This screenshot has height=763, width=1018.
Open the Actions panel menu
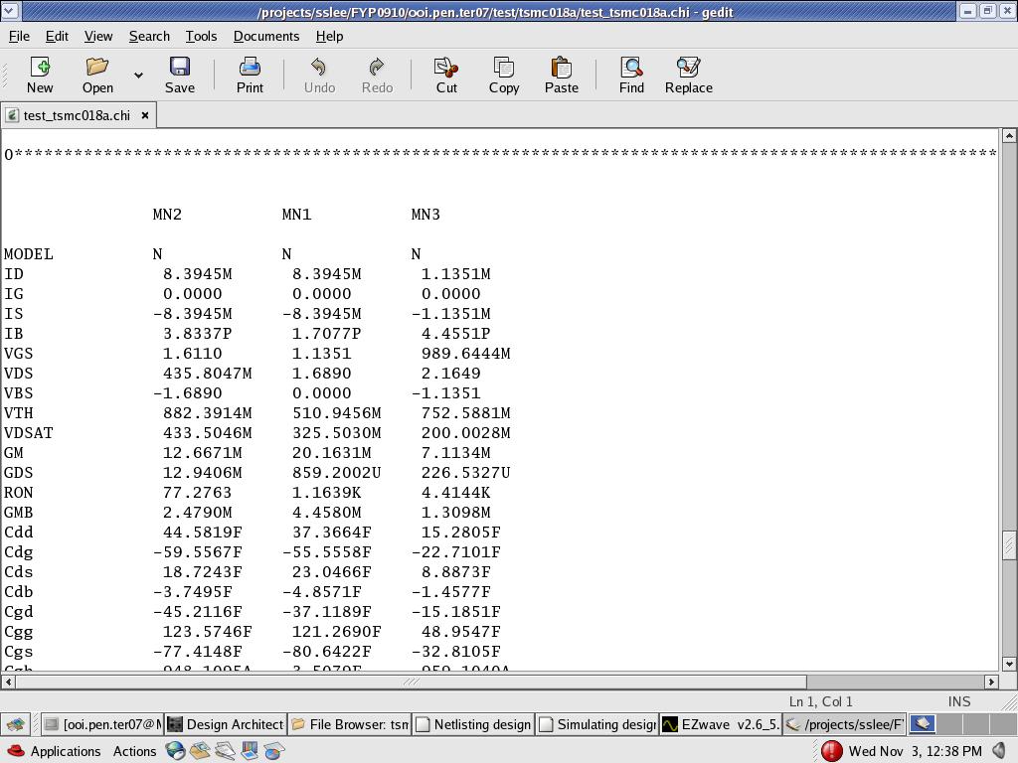point(134,751)
